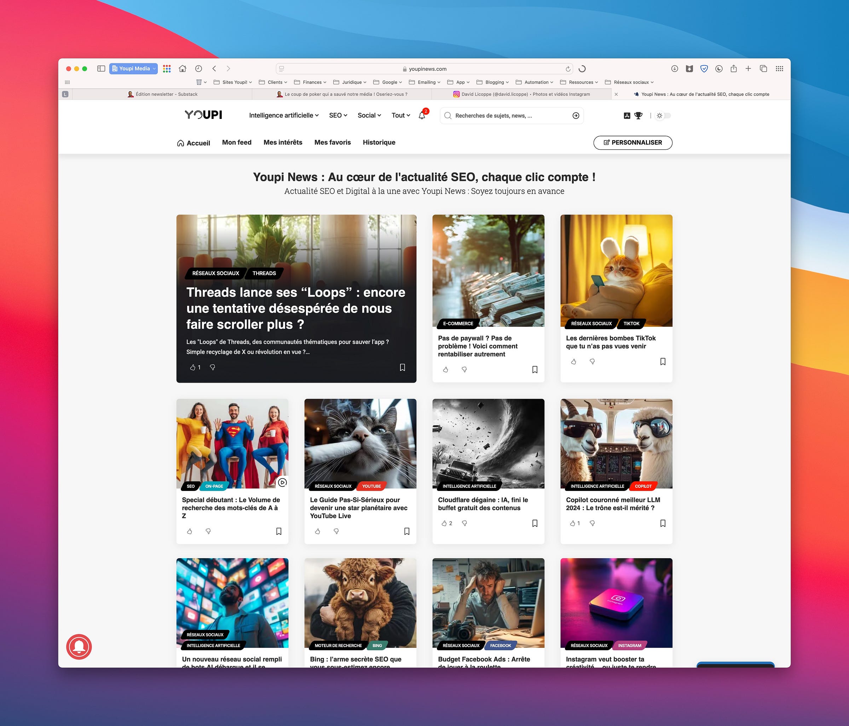
Task: Open Safari history clock icon
Action: click(199, 68)
